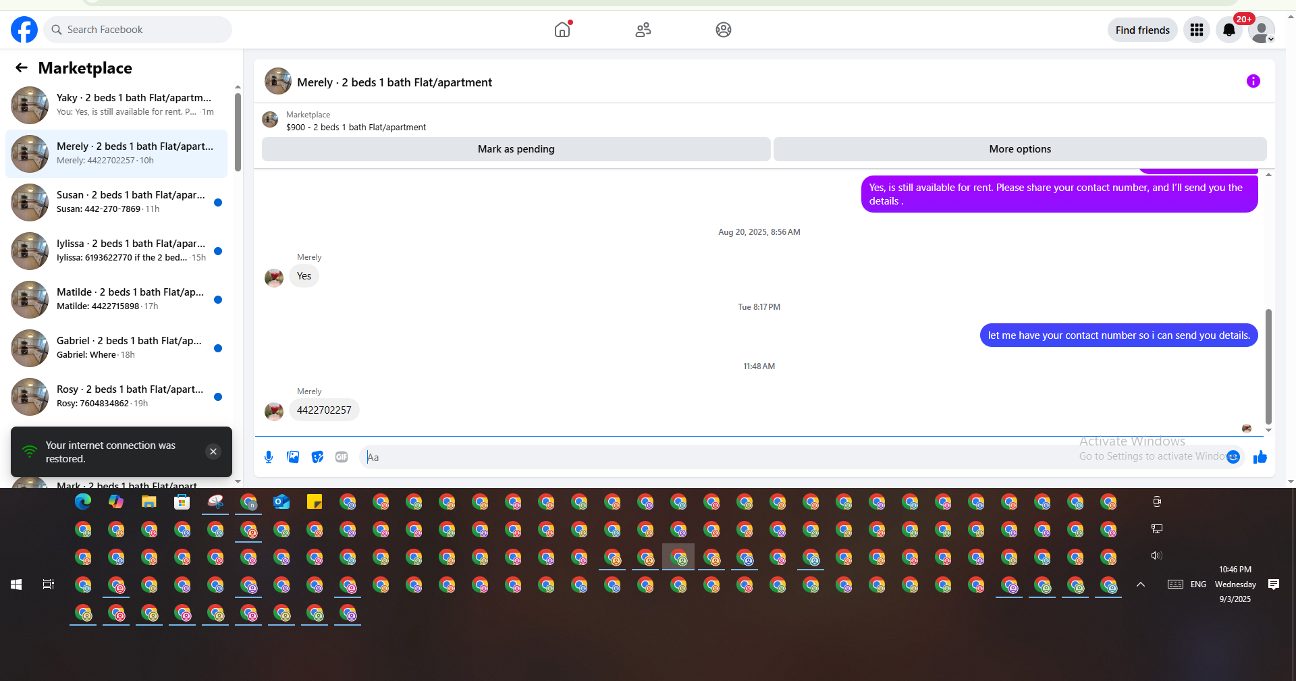Screen dimensions: 1296x681
Task: Click the Facebook logo
Action: coord(24,30)
